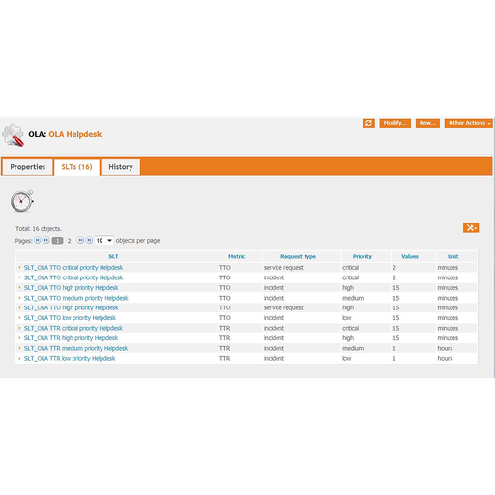
Task: Click the Modify... button
Action: tap(394, 123)
